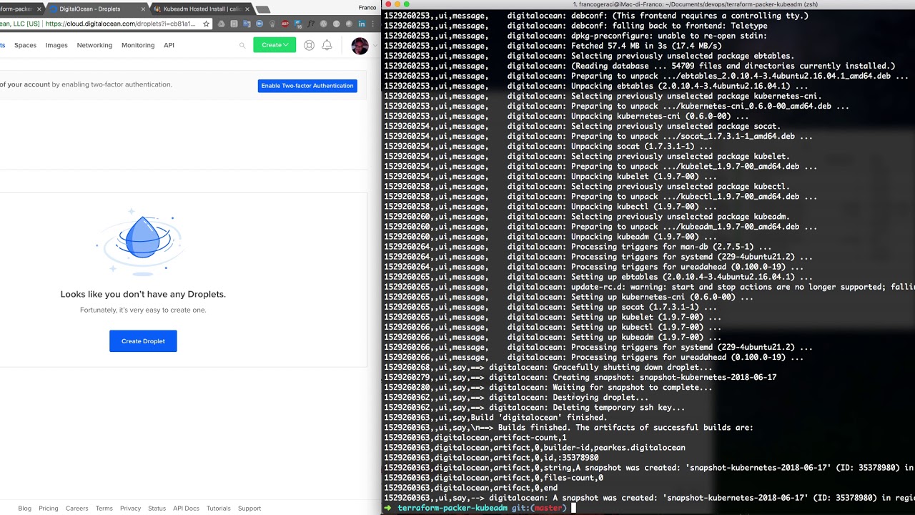This screenshot has height=515, width=915.
Task: Open a new browser tab
Action: 262,9
